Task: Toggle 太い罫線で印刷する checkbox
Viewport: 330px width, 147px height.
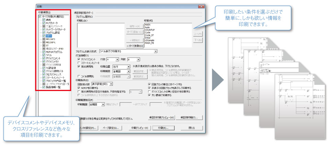Action: click(150, 95)
